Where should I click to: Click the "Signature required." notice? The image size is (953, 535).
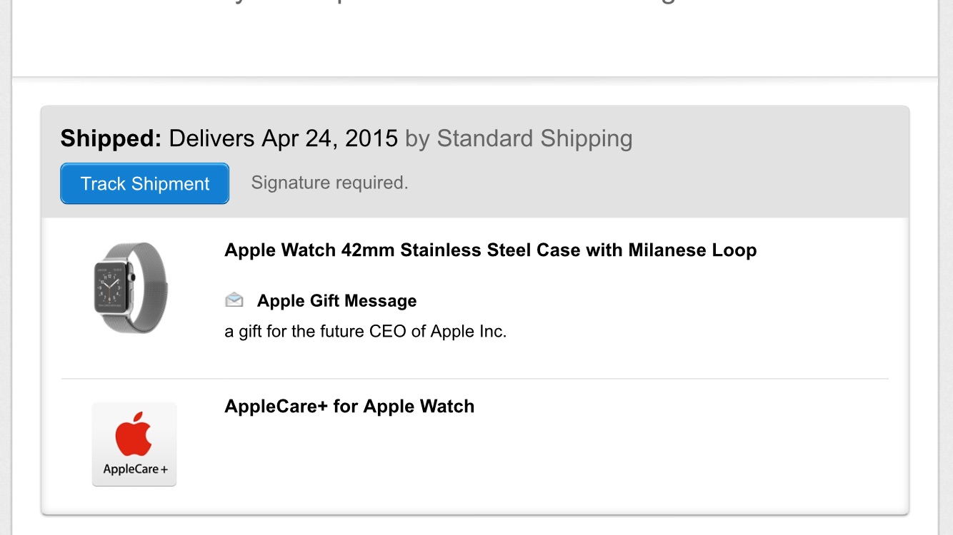coord(329,183)
